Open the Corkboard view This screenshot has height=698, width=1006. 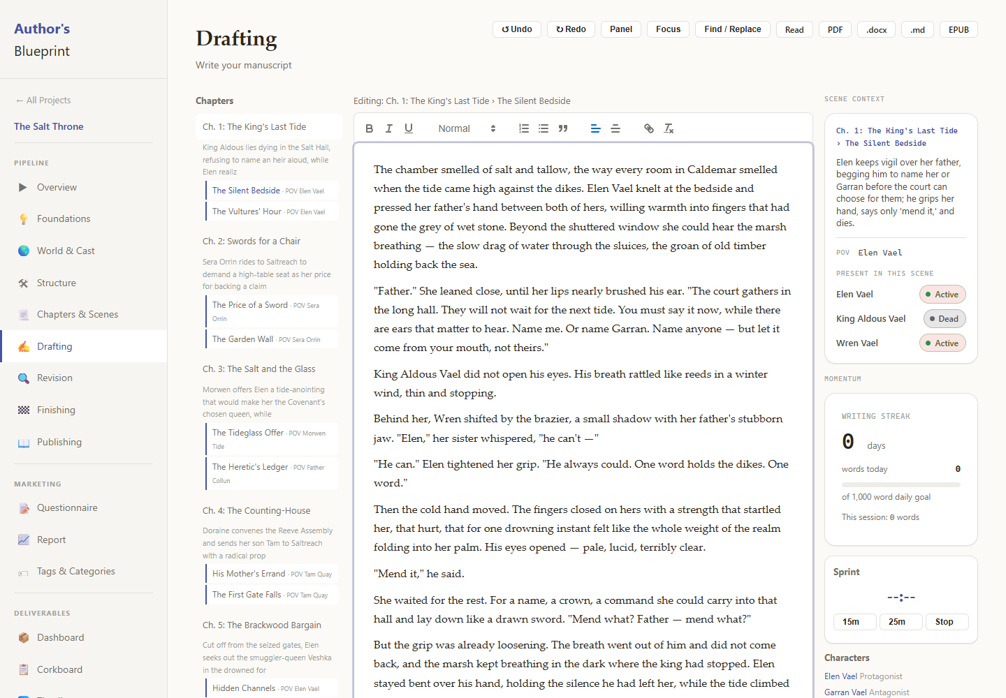[x=84, y=669]
